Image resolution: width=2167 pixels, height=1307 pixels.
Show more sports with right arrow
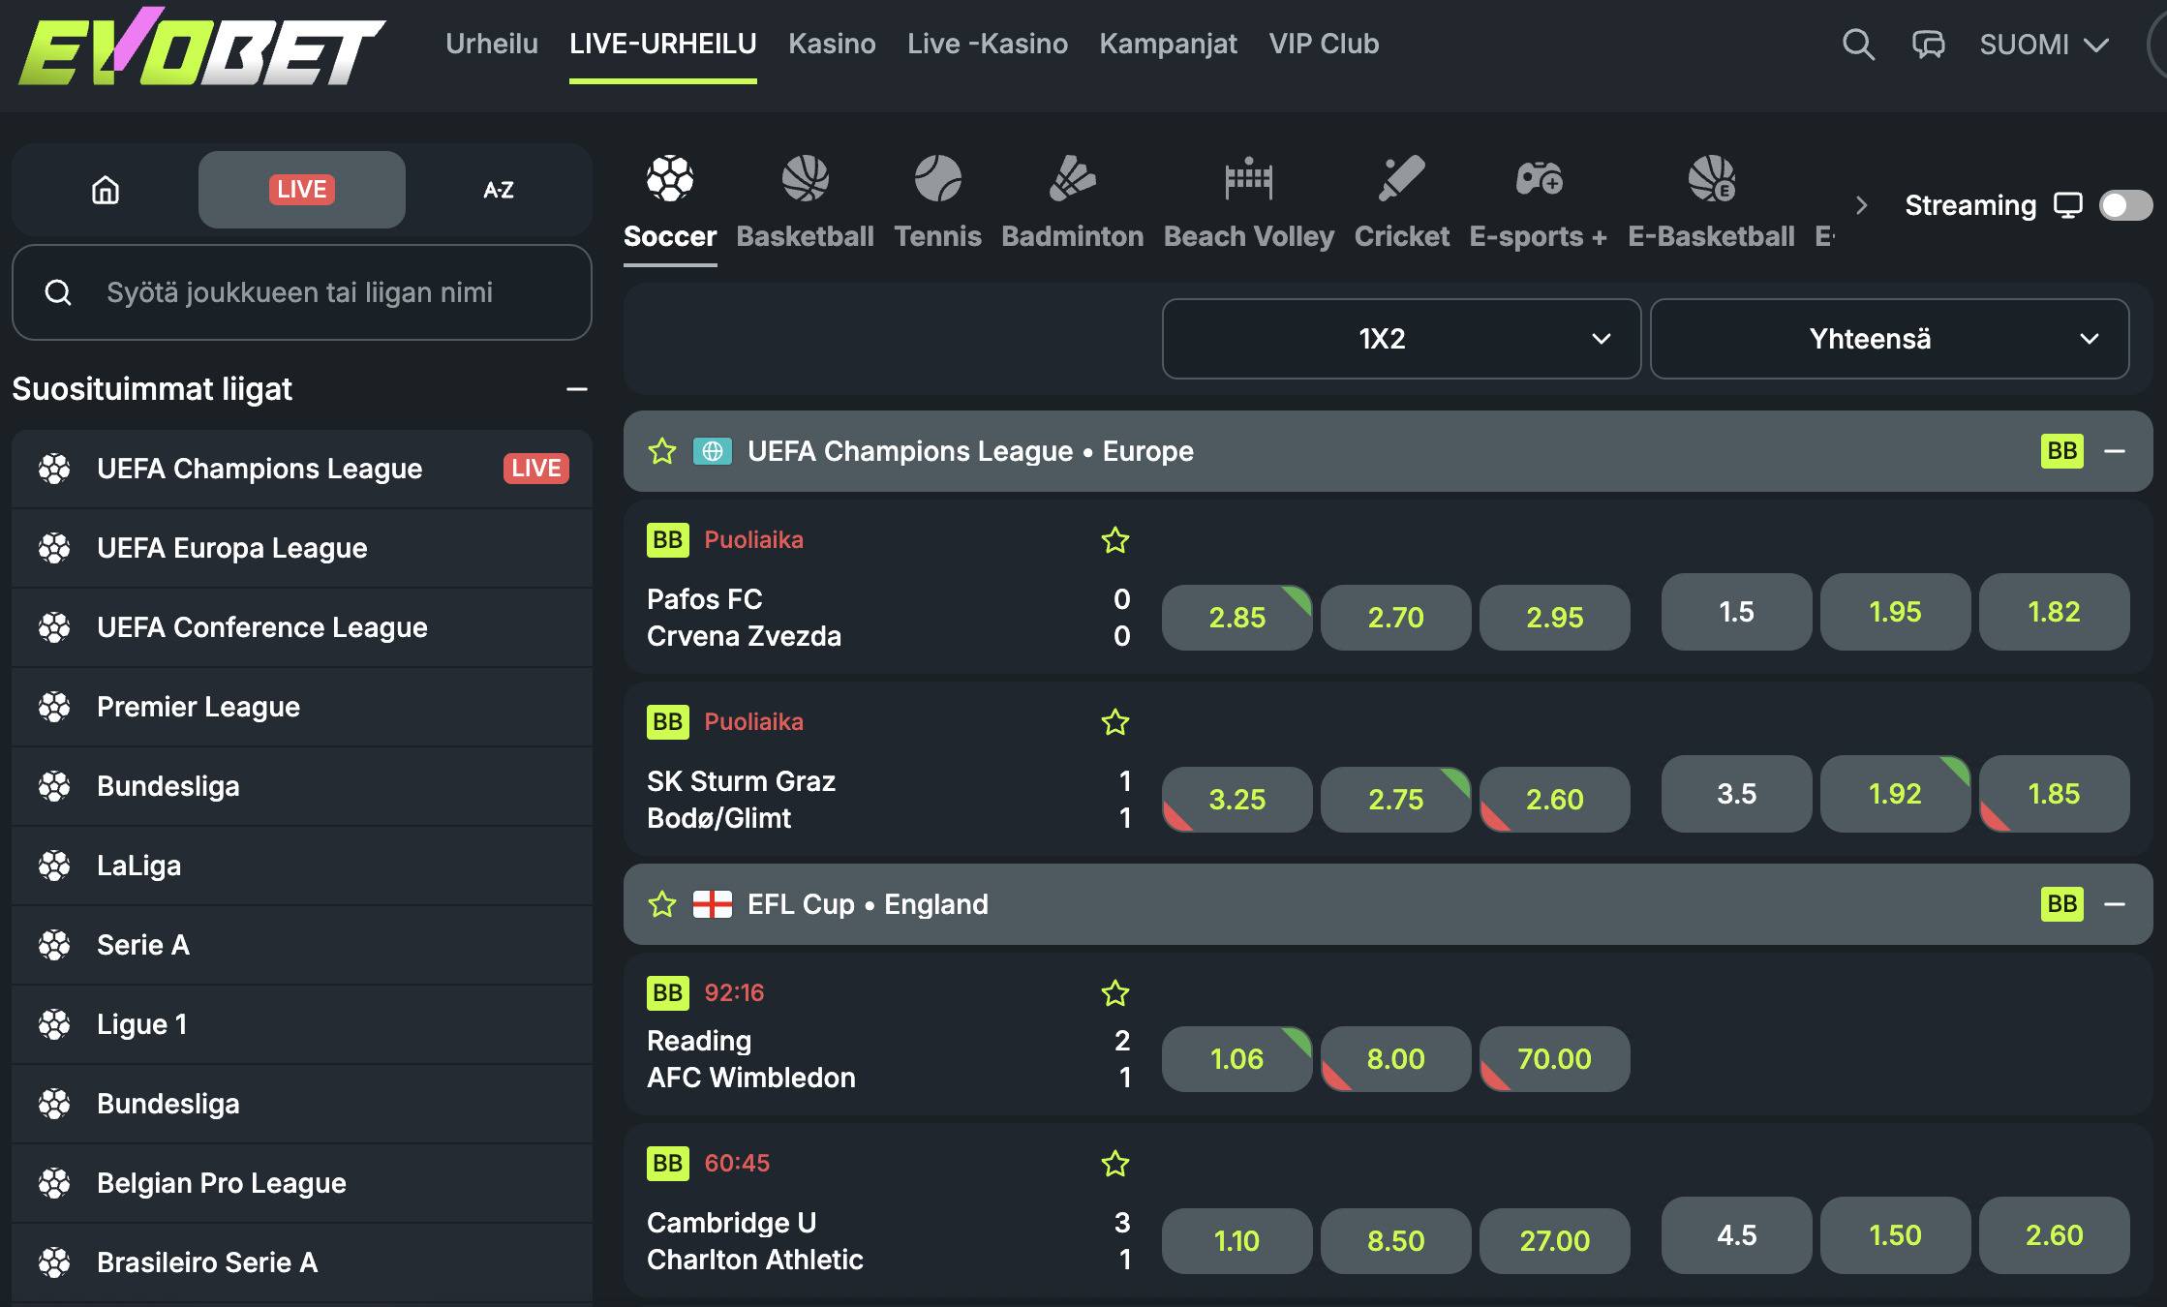coord(1861,205)
